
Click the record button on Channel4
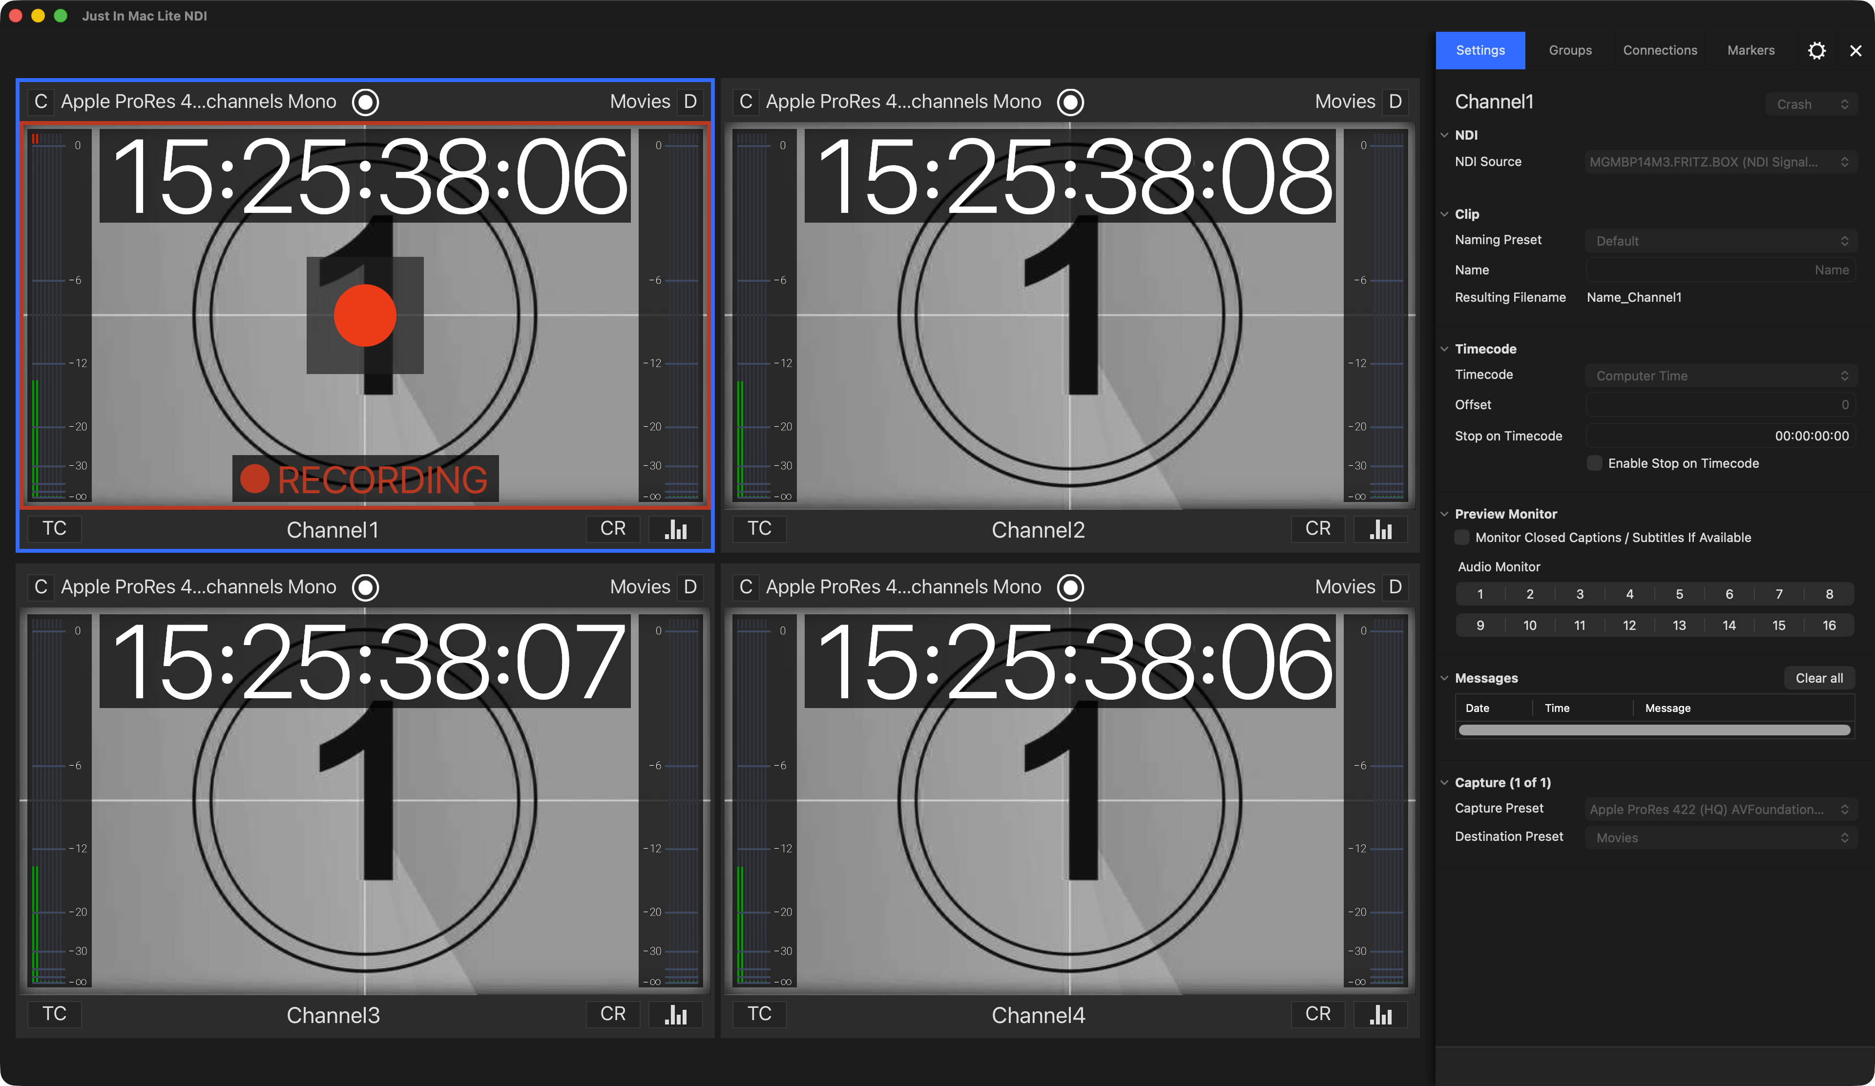[1070, 587]
